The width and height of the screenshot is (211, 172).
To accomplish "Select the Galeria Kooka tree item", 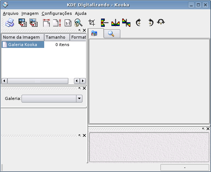I will (x=23, y=45).
